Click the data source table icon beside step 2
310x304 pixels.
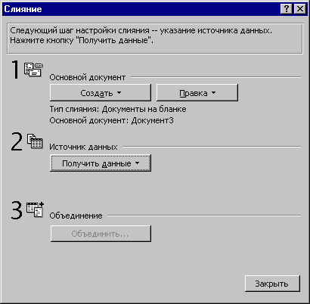pos(35,141)
